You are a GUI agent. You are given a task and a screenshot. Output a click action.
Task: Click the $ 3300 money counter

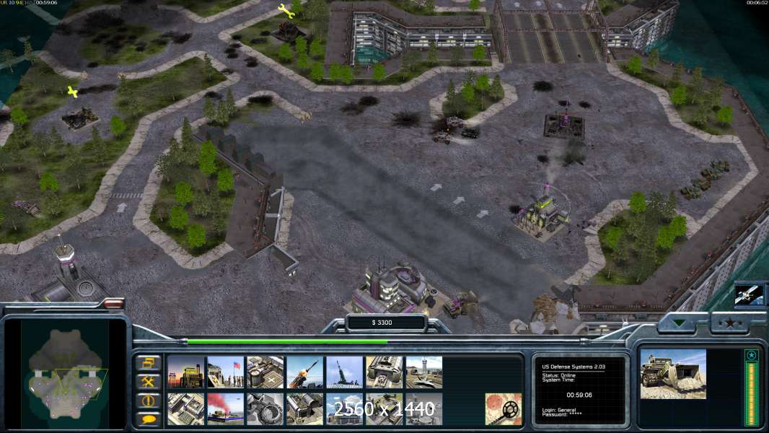(x=382, y=323)
